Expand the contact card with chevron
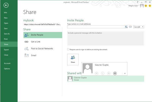The width and height of the screenshot is (152, 102). click(x=125, y=73)
